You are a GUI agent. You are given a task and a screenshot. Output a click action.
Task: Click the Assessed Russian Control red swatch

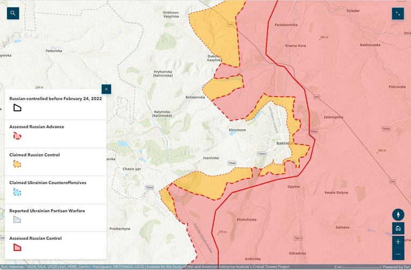(x=17, y=247)
